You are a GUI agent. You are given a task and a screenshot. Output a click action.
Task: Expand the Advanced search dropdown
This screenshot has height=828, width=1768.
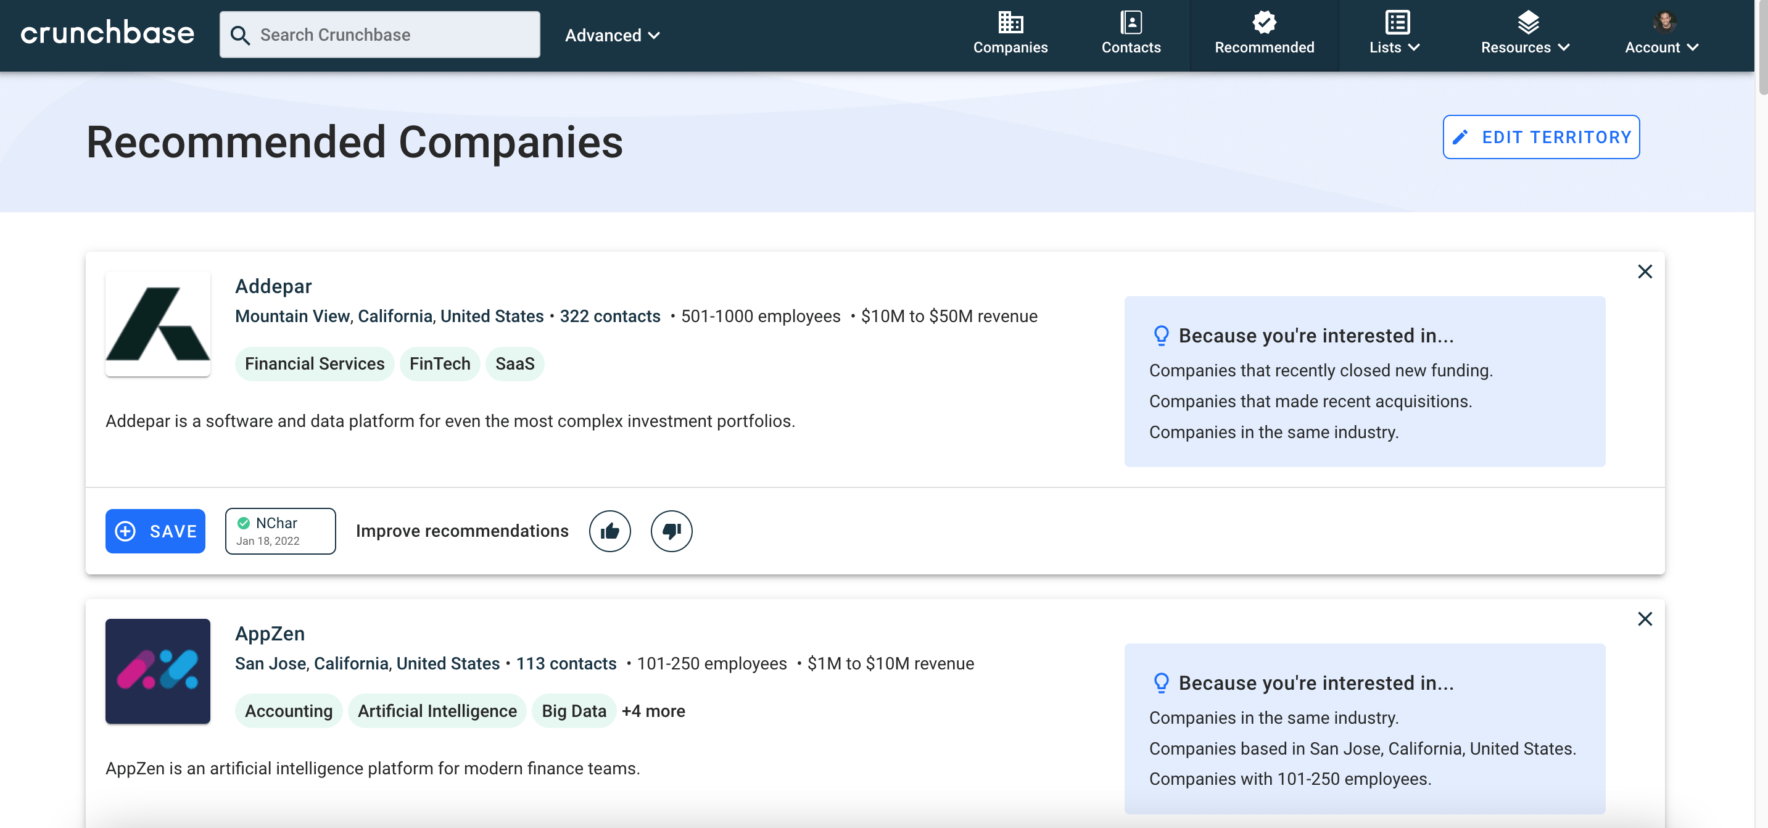tap(611, 35)
